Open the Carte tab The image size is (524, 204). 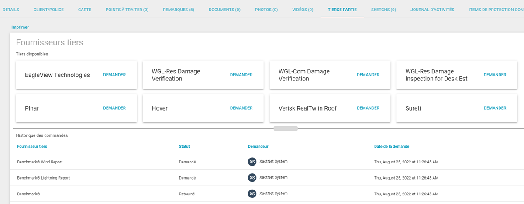(x=84, y=9)
